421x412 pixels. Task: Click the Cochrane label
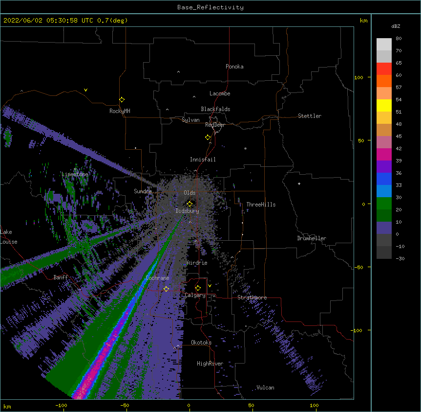[x=157, y=278]
